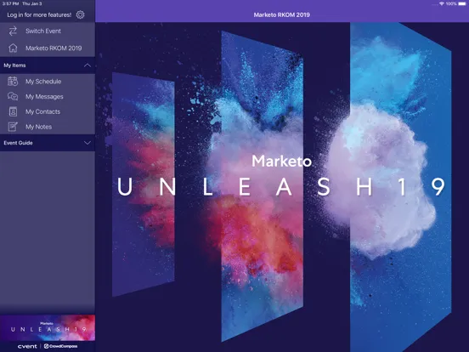The width and height of the screenshot is (469, 352).
Task: Tap the battery indicator in status bar
Action: point(462,3)
